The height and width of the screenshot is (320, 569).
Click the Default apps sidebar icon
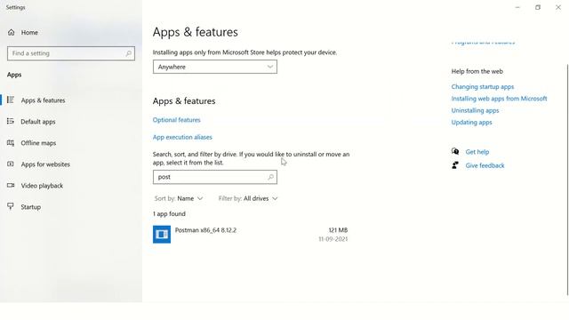pyautogui.click(x=11, y=121)
